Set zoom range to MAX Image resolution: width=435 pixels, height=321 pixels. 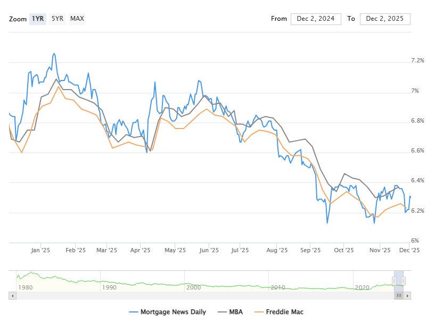click(x=77, y=19)
